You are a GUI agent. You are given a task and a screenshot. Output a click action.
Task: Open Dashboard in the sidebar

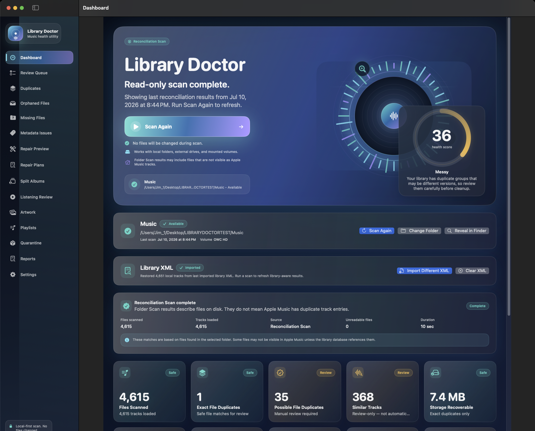39,57
